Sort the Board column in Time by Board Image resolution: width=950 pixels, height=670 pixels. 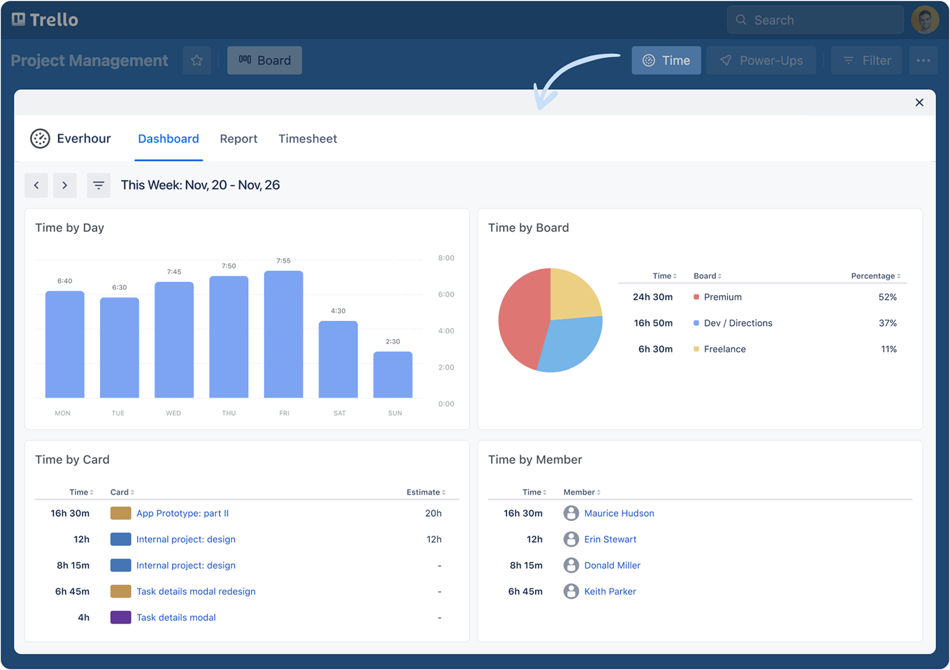click(x=706, y=276)
